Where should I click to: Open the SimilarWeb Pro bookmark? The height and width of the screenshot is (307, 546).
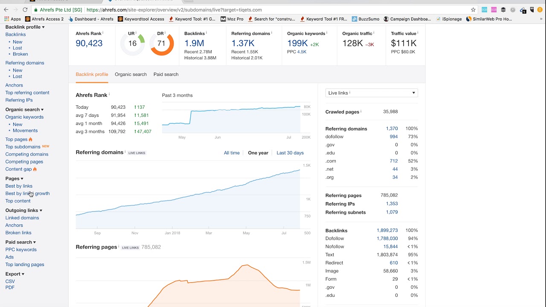click(489, 19)
